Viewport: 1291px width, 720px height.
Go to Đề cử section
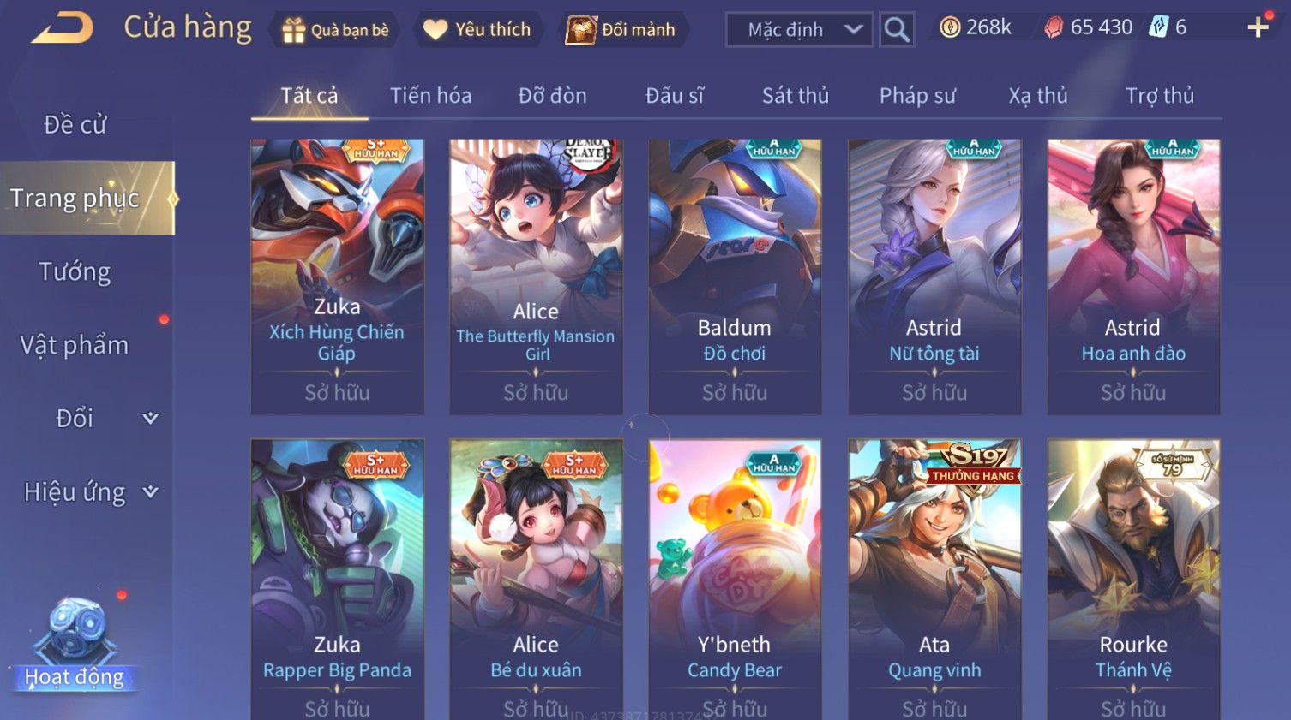[x=75, y=125]
